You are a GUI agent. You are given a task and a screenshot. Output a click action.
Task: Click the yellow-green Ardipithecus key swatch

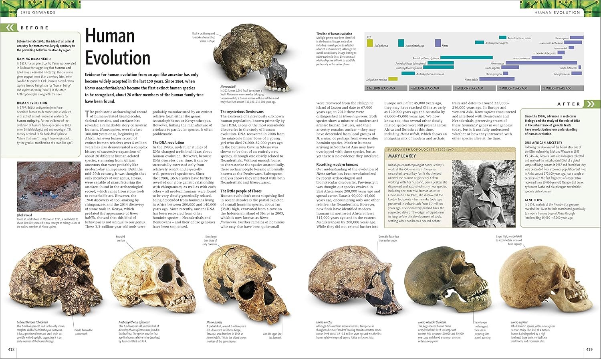pyautogui.click(x=370, y=43)
